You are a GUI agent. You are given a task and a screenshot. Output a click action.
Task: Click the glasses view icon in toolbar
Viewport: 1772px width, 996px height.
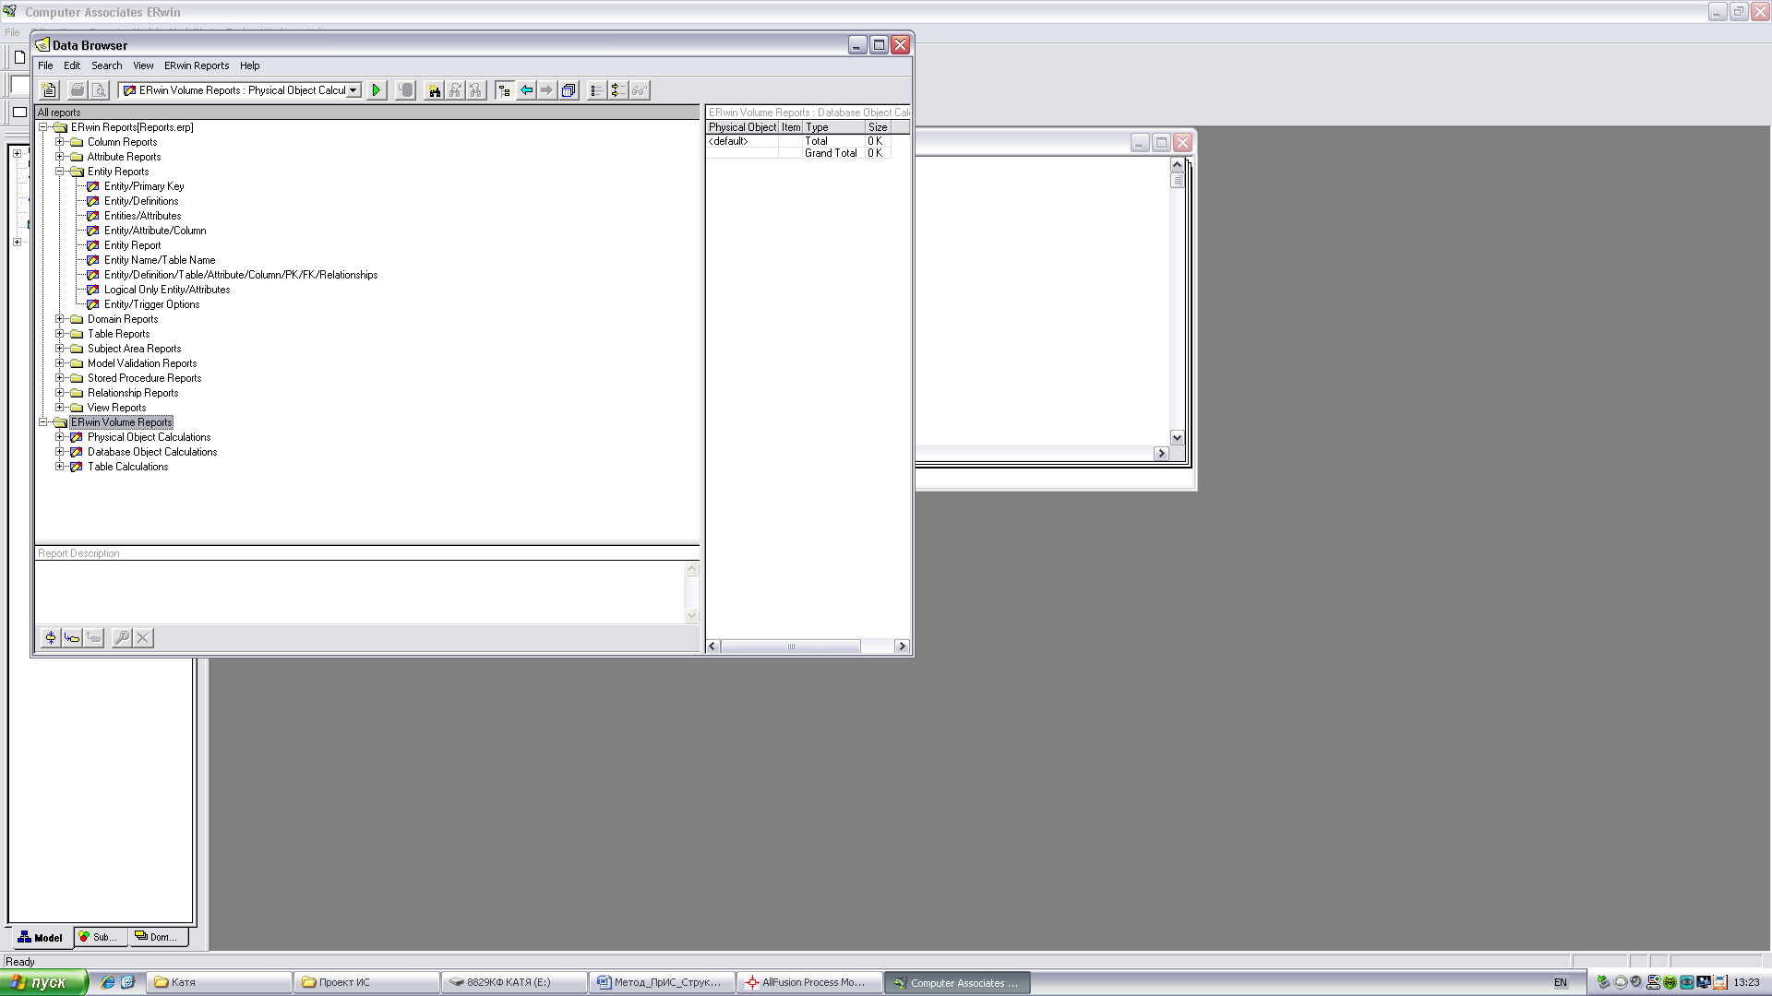[639, 90]
